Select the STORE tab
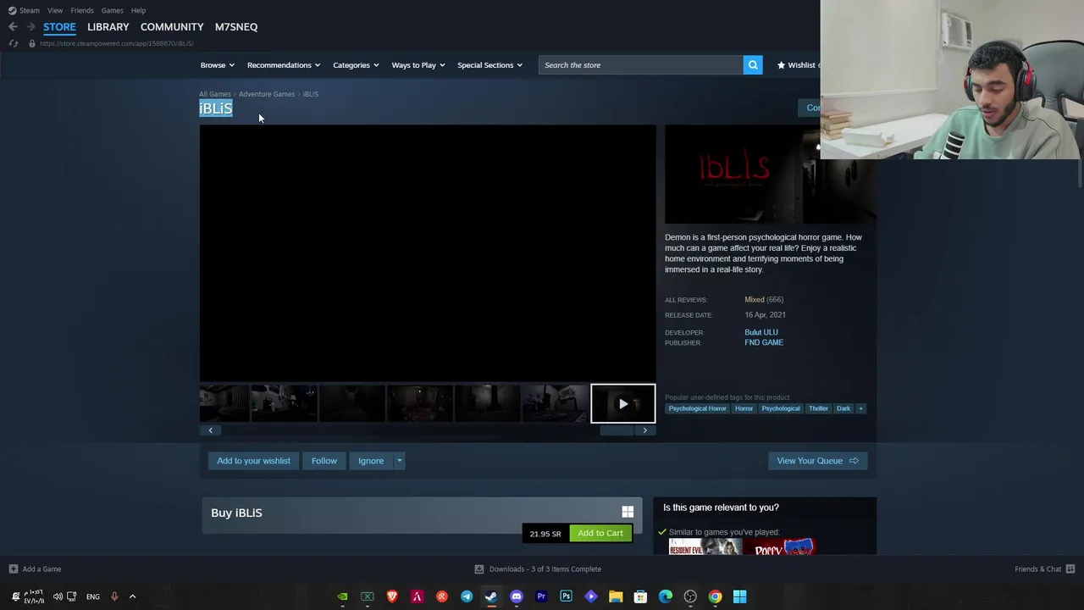 tap(59, 27)
